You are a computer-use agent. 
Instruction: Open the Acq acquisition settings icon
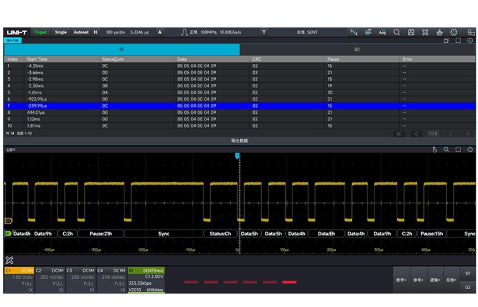[x=382, y=32]
